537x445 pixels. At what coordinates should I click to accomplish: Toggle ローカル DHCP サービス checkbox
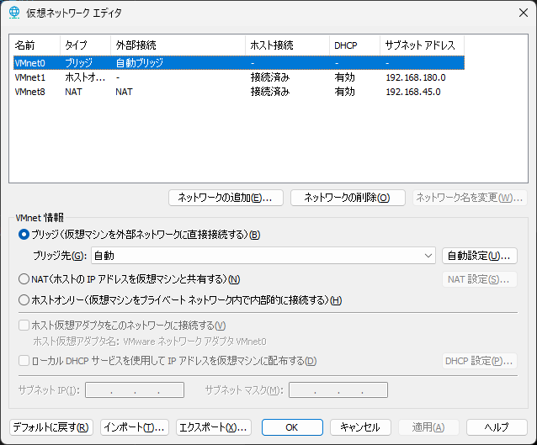[x=24, y=361]
